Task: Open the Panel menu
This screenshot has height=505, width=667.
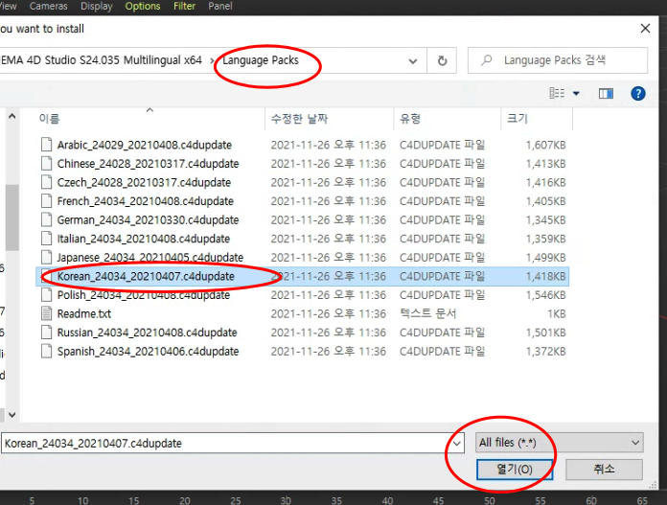Action: 220,7
